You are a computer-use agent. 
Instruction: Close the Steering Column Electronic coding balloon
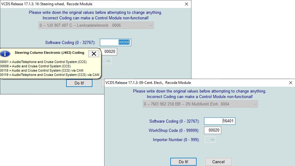tap(94, 54)
